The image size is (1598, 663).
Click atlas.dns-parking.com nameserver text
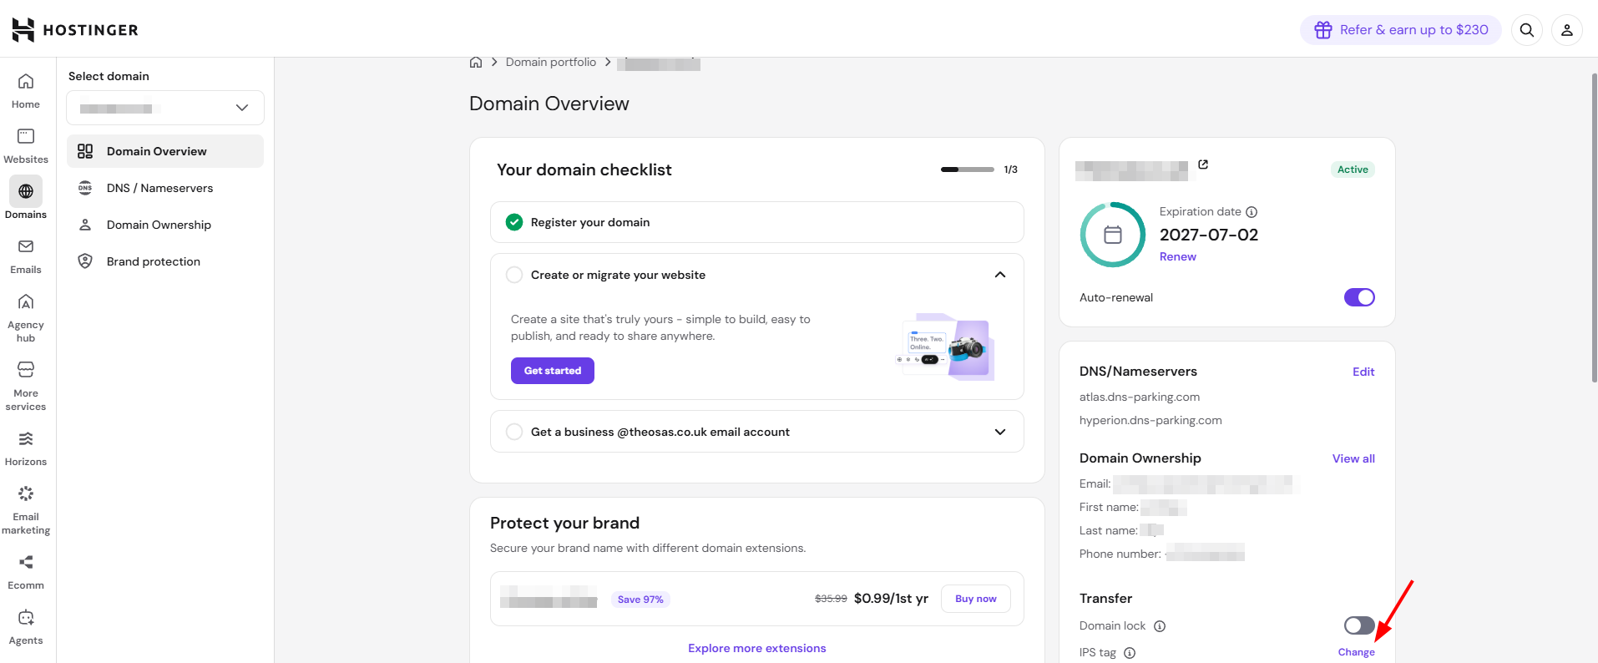click(1140, 397)
